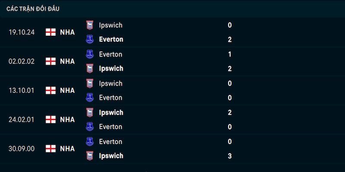Click Everton crest in 02.02.02 match
Image resolution: width=345 pixels, height=172 pixels.
(90, 54)
